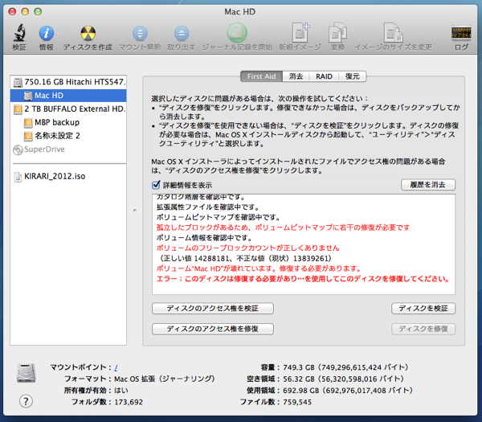Click the 変換 convert toolbar icon
This screenshot has width=482, height=422.
coord(337,32)
